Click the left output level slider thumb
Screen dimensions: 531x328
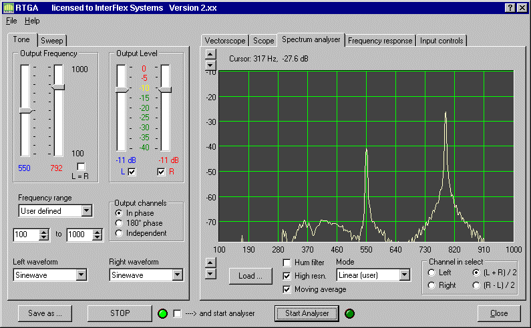coord(122,90)
